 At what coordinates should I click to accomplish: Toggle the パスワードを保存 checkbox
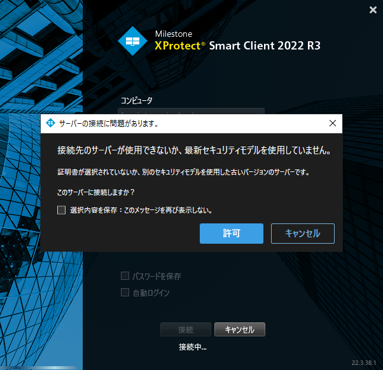[125, 276]
